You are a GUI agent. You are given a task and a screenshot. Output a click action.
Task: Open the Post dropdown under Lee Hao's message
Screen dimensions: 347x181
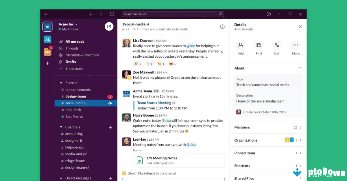pos(137,150)
